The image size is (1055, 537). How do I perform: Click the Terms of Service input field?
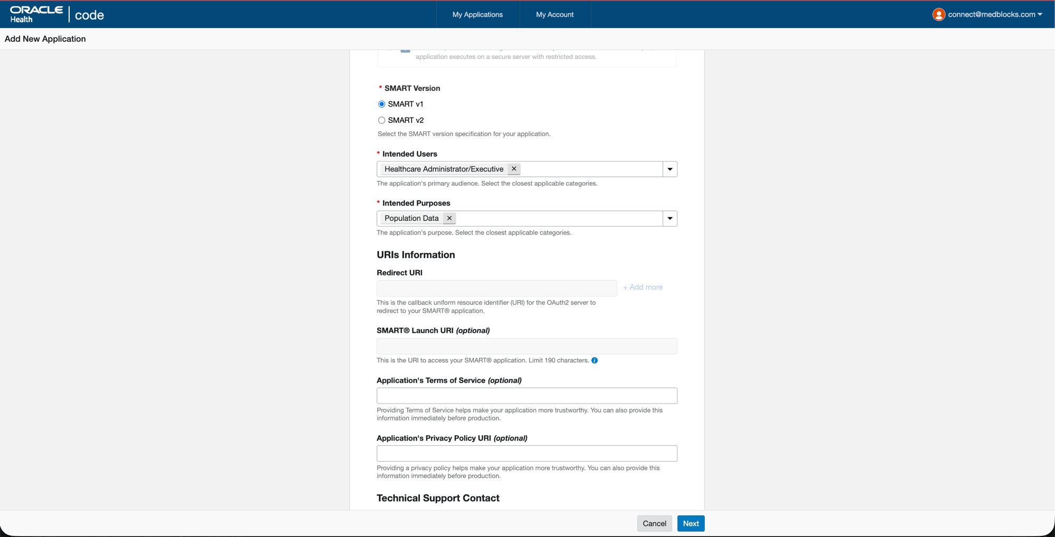[527, 396]
